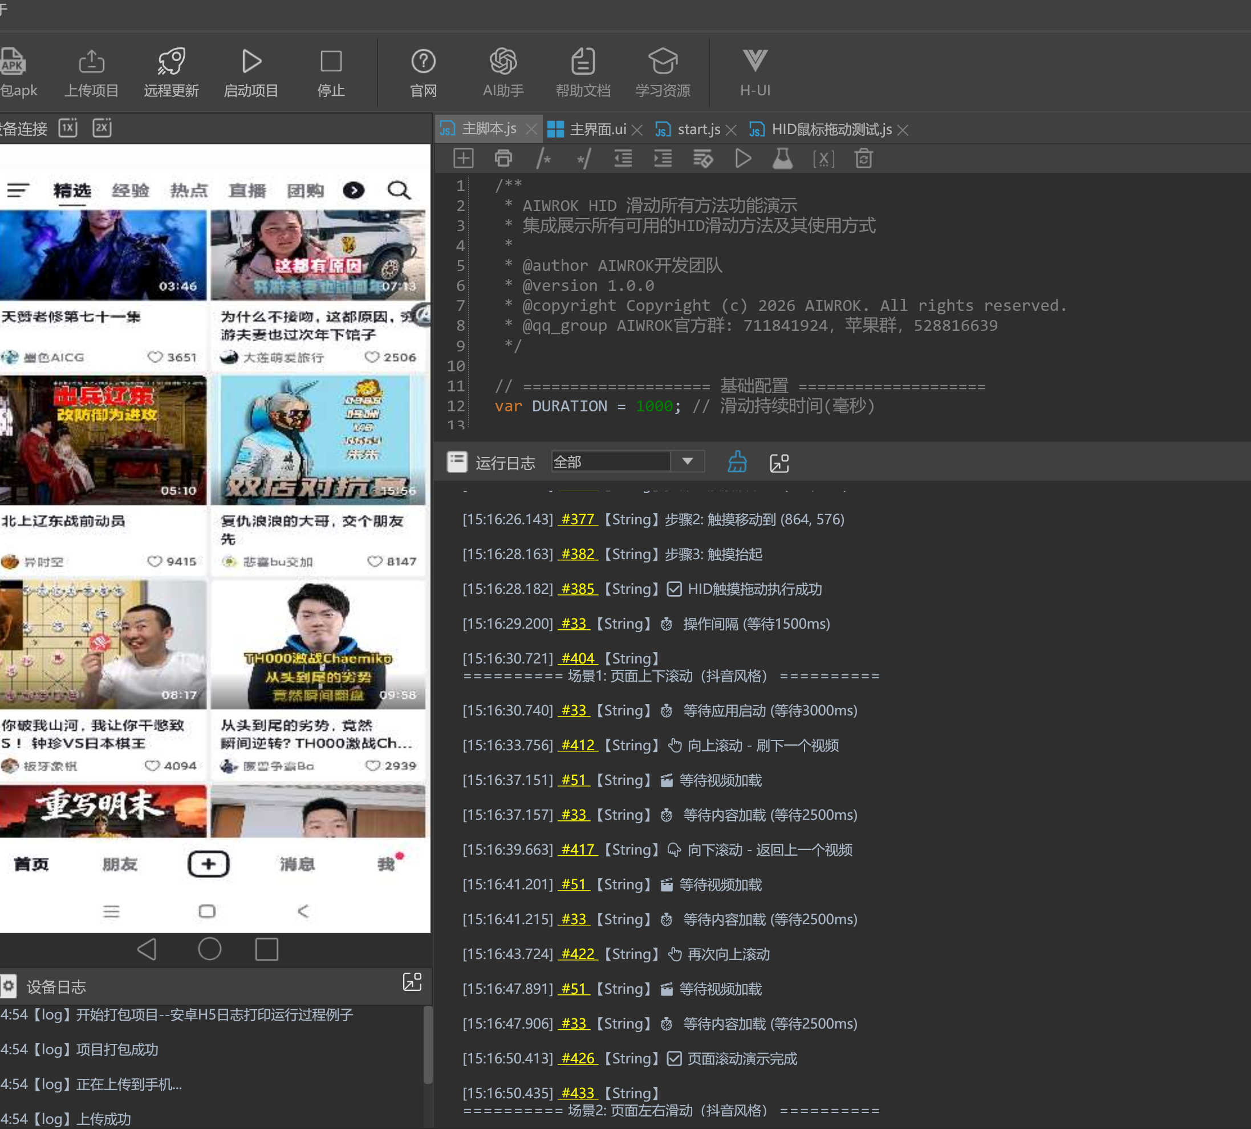Image resolution: width=1251 pixels, height=1129 pixels.
Task: Select the 精选 tab in phone app
Action: click(72, 191)
